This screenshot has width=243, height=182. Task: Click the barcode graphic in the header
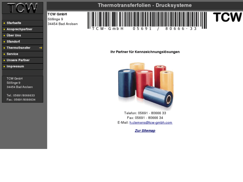147,21
